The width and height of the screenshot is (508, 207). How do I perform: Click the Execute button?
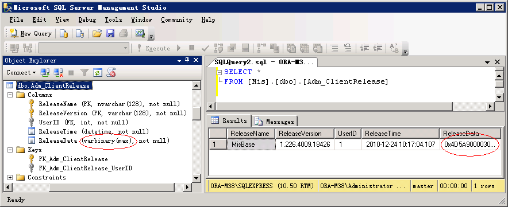point(154,48)
